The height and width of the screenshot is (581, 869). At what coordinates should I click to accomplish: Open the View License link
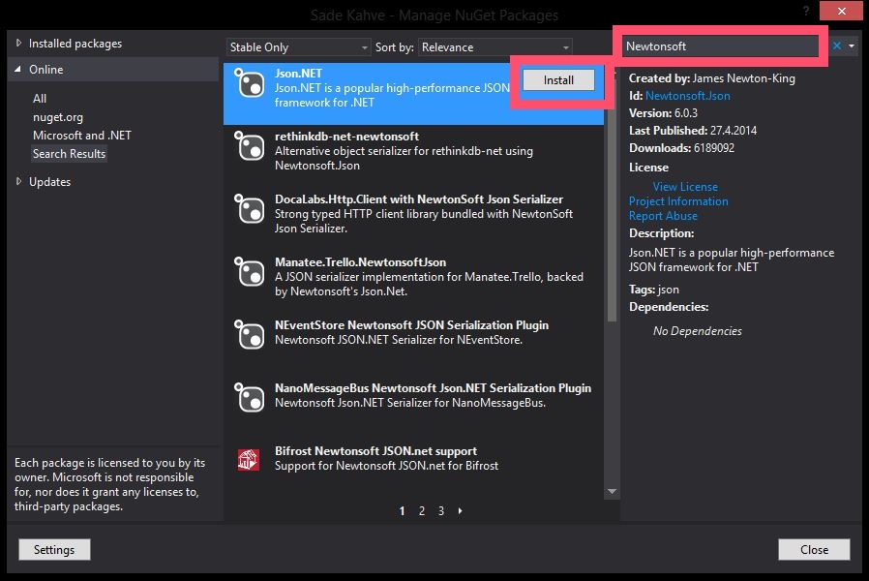pos(685,186)
